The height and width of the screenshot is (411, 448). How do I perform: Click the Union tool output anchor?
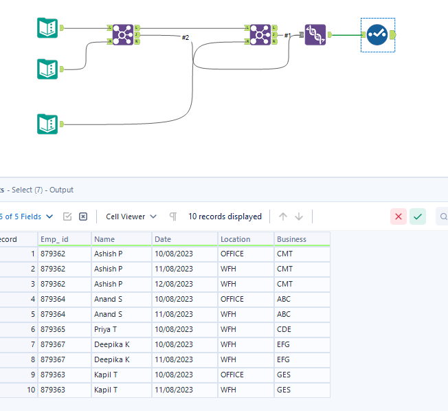[330, 35]
